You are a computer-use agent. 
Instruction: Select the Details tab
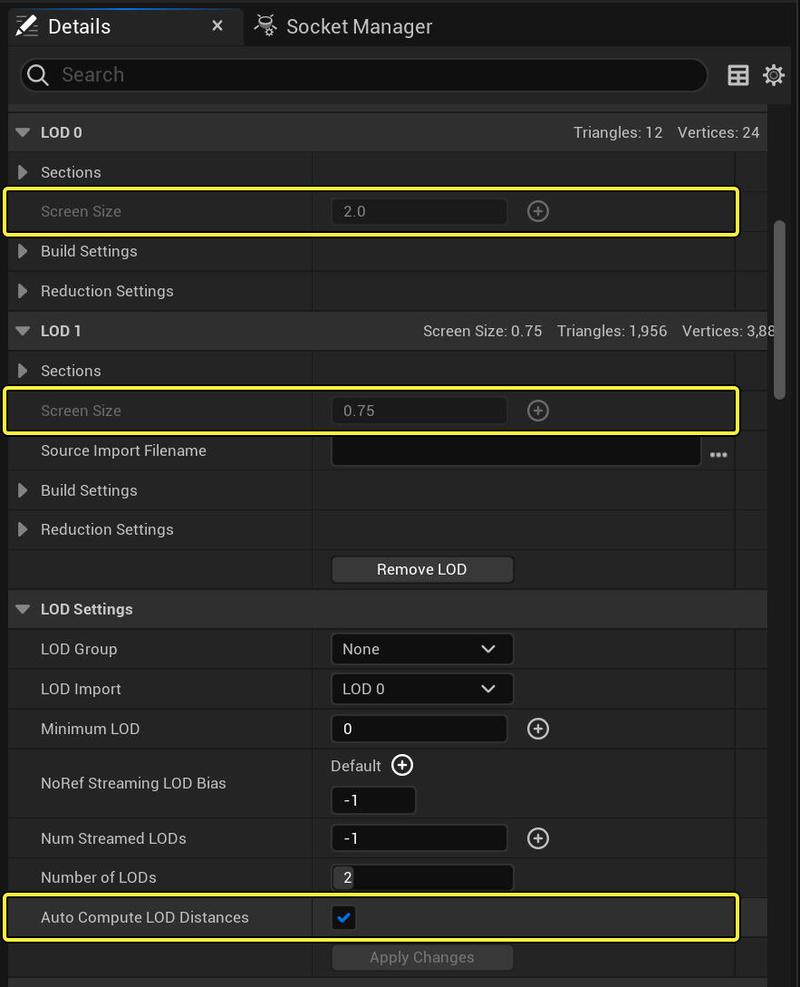coord(79,26)
